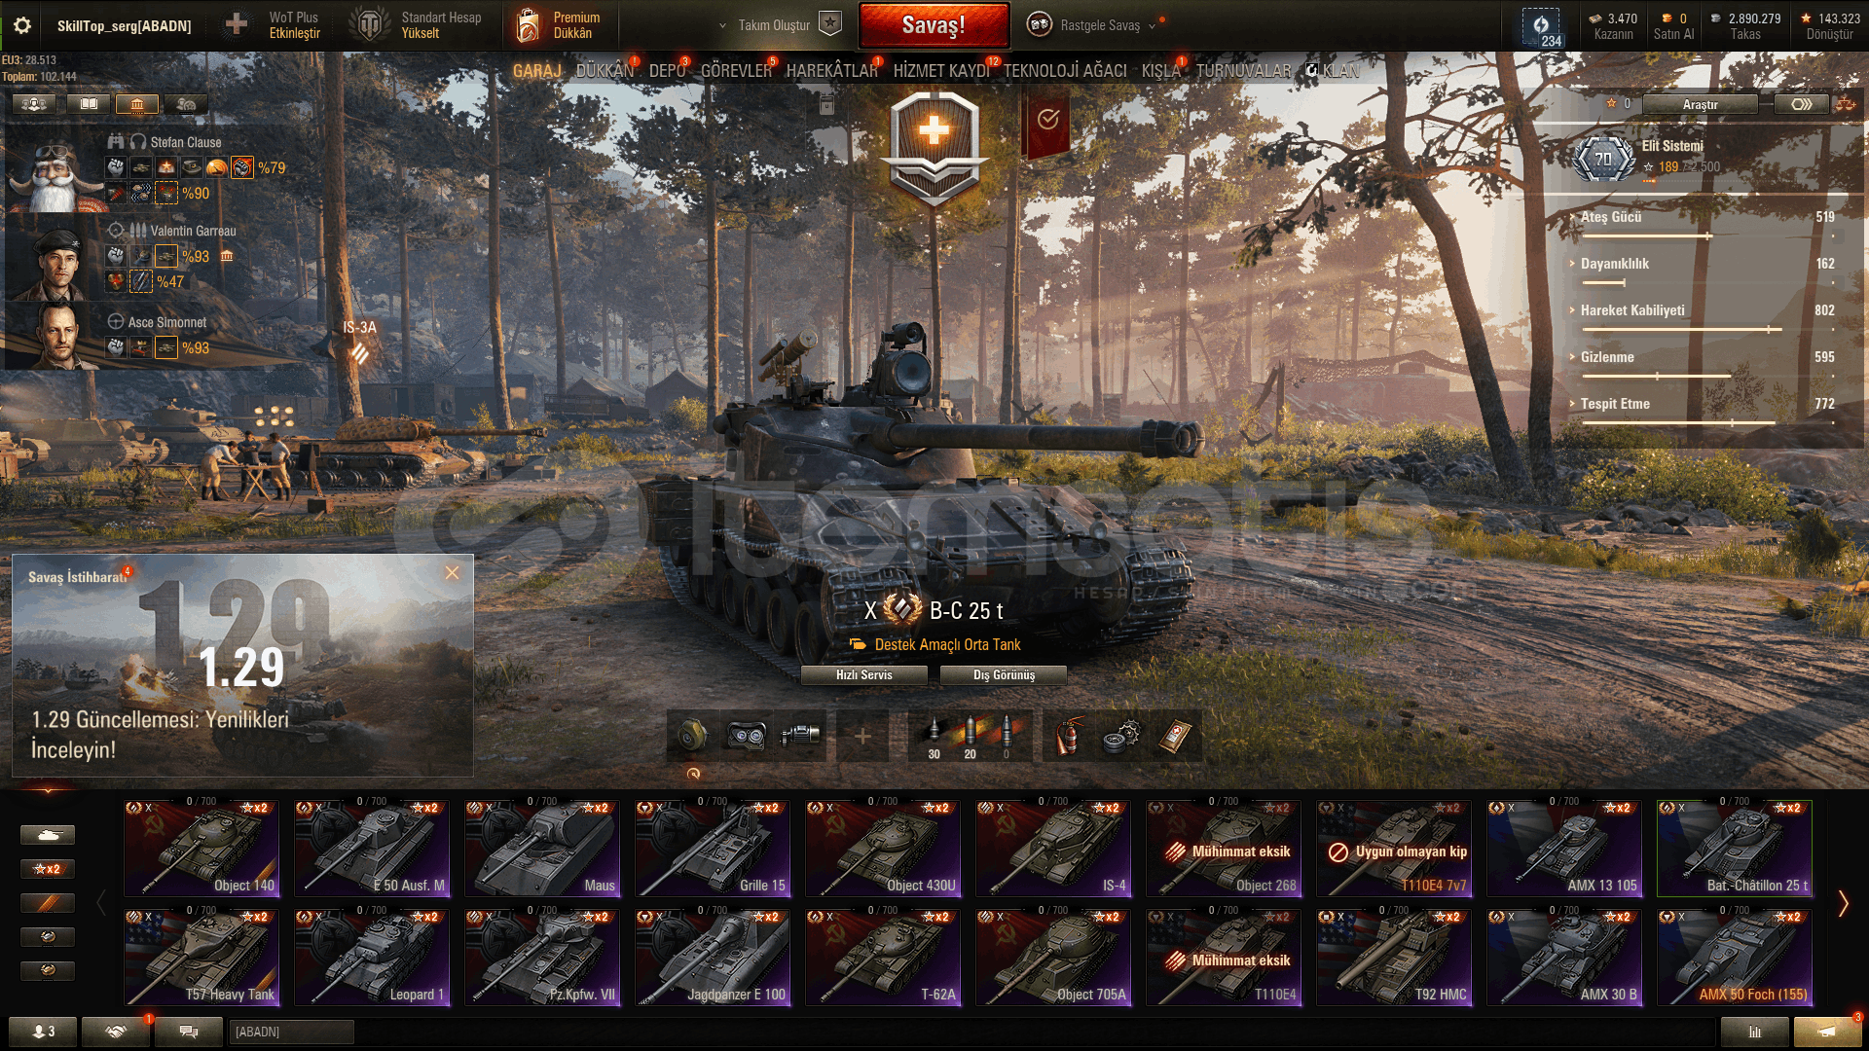Open the chat channels icon
The width and height of the screenshot is (1869, 1051).
(189, 1032)
